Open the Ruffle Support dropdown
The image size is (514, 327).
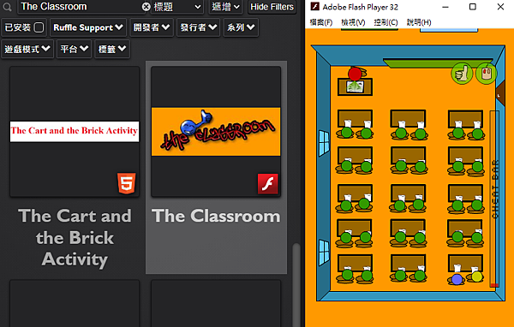click(x=88, y=27)
